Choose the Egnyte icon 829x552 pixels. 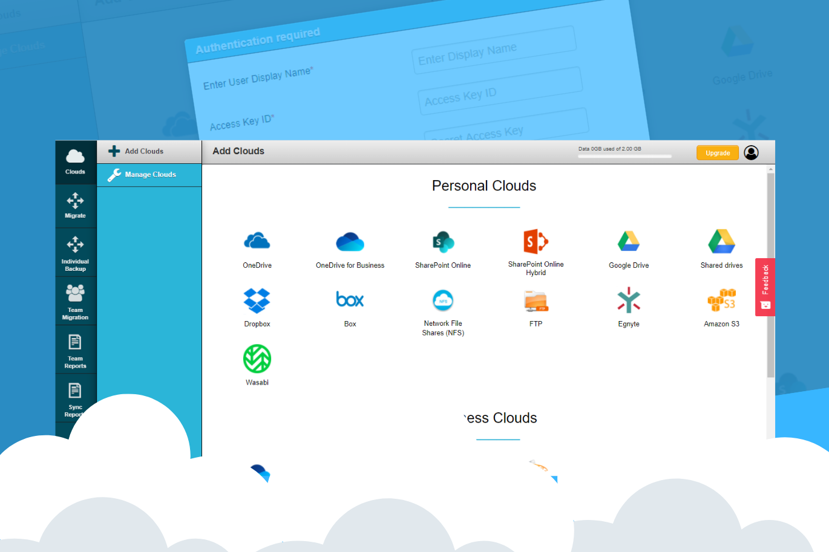(629, 300)
